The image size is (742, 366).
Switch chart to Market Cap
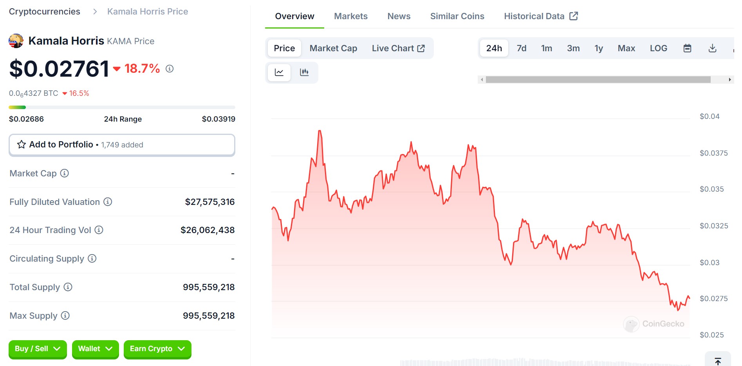coord(333,48)
